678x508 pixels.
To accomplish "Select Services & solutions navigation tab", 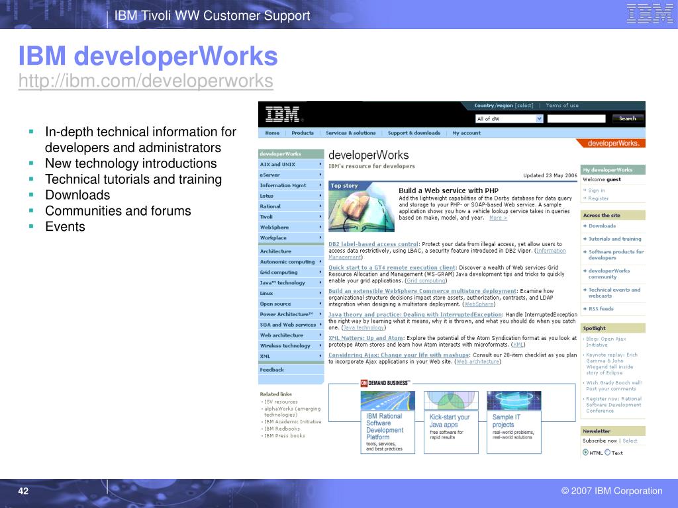I will 351,133.
